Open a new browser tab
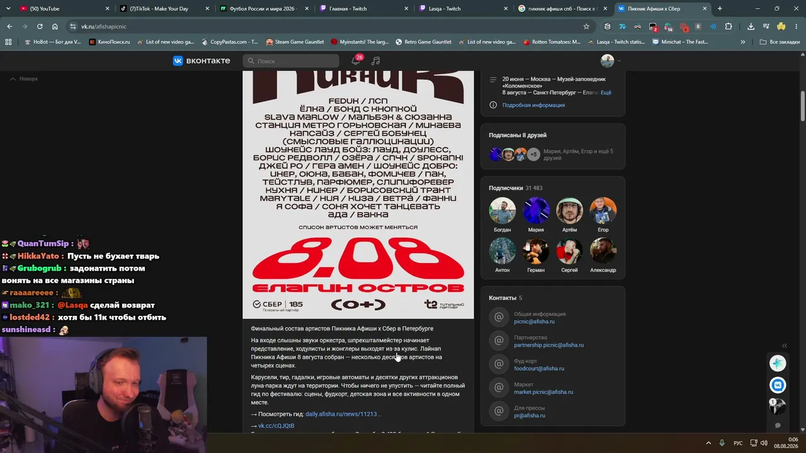The image size is (806, 453). [x=720, y=9]
